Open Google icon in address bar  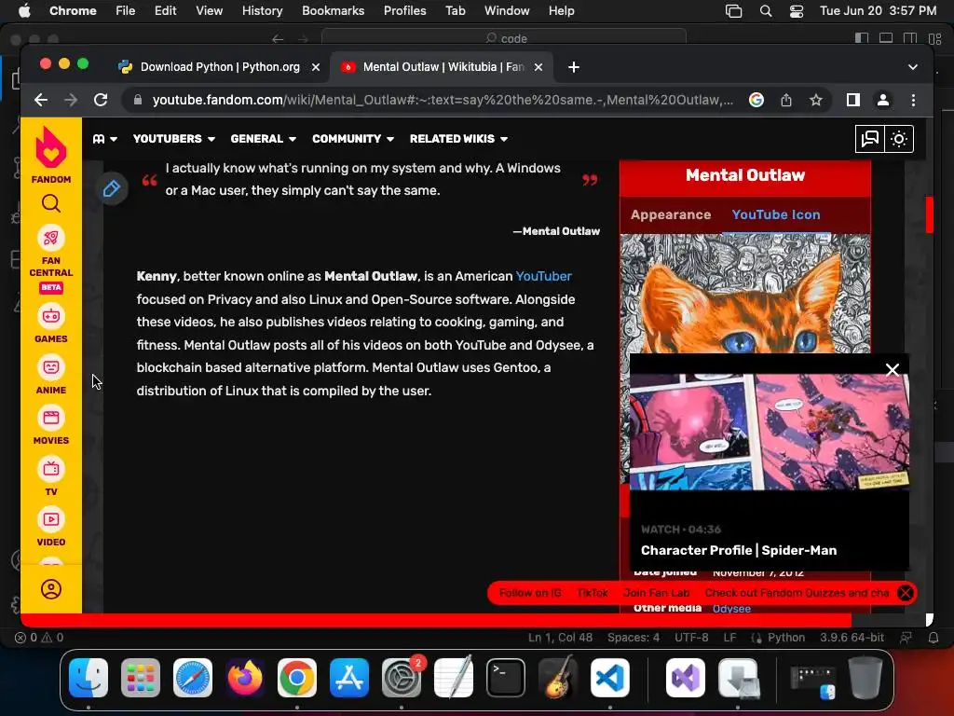tap(756, 100)
